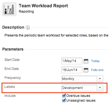Expand the Labels dropdown arrow

100,88
